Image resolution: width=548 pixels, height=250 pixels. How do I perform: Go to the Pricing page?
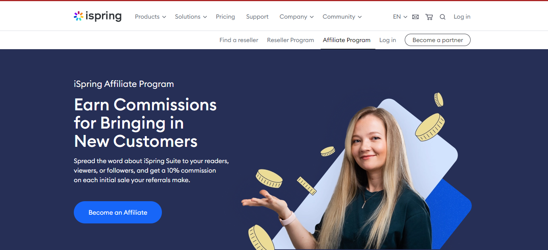225,17
